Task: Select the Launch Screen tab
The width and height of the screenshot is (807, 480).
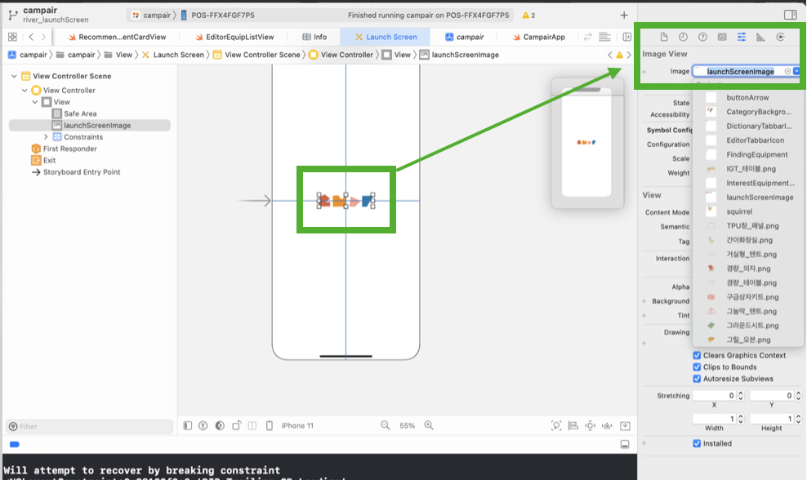Action: pyautogui.click(x=386, y=37)
